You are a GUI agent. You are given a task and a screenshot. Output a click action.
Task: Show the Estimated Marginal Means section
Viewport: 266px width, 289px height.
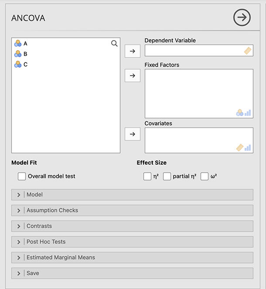click(x=132, y=258)
